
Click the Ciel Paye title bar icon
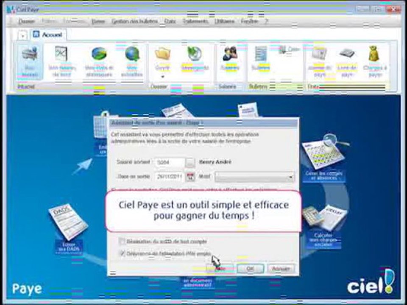point(11,10)
